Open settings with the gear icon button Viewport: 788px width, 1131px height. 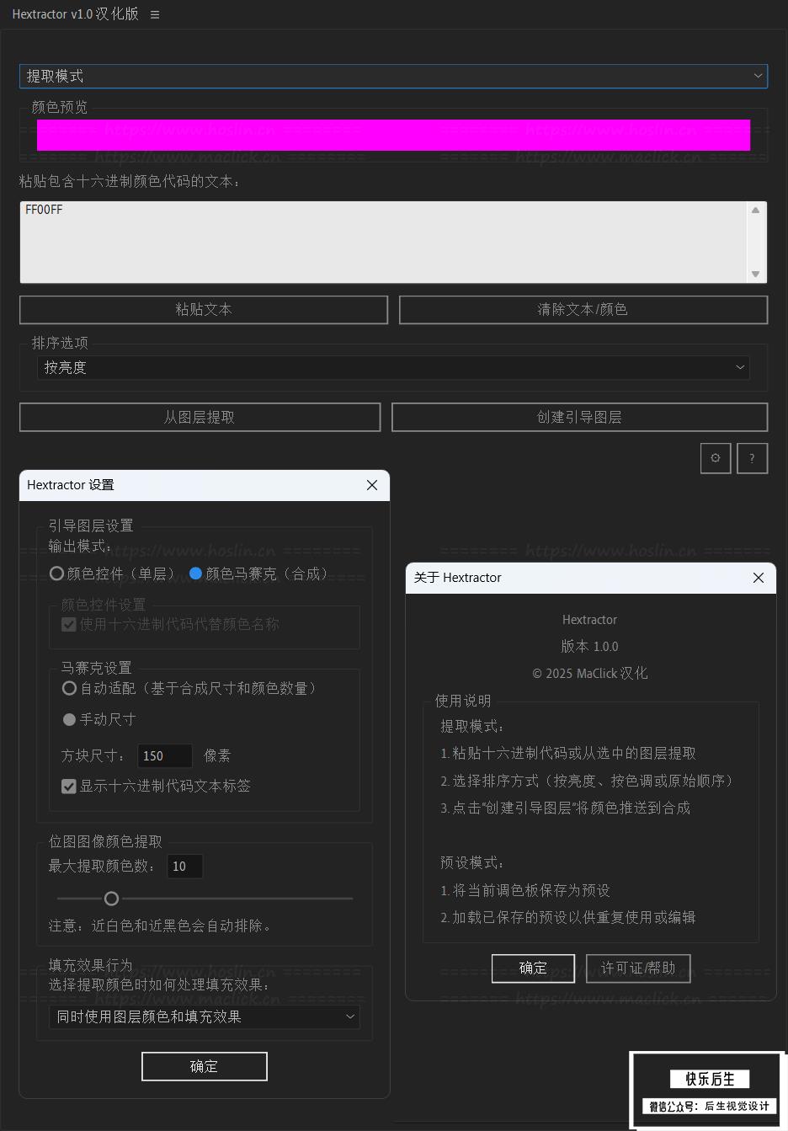pos(716,458)
